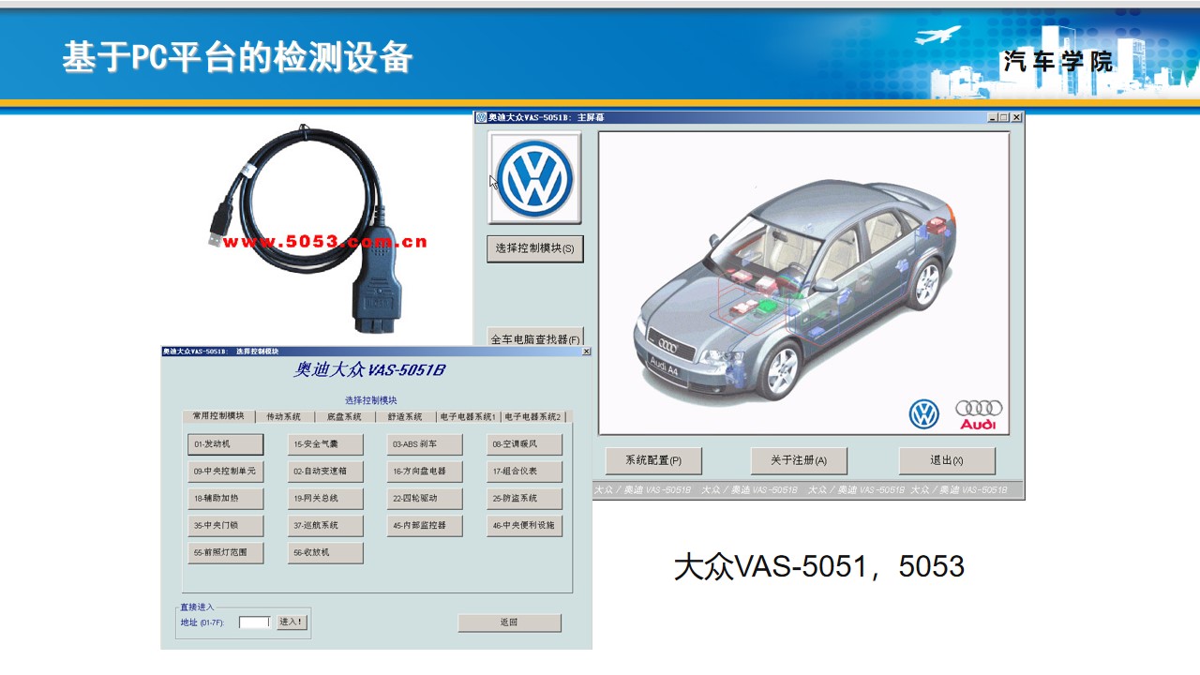Select module 08-空调暖风
Screen dimensions: 1200x675
[525, 444]
